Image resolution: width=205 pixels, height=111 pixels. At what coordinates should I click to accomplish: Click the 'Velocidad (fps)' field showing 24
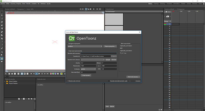coord(88,72)
